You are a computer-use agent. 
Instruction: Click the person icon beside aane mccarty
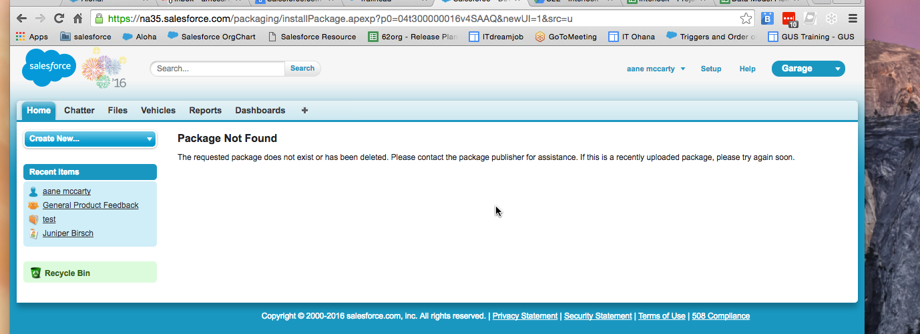click(33, 191)
